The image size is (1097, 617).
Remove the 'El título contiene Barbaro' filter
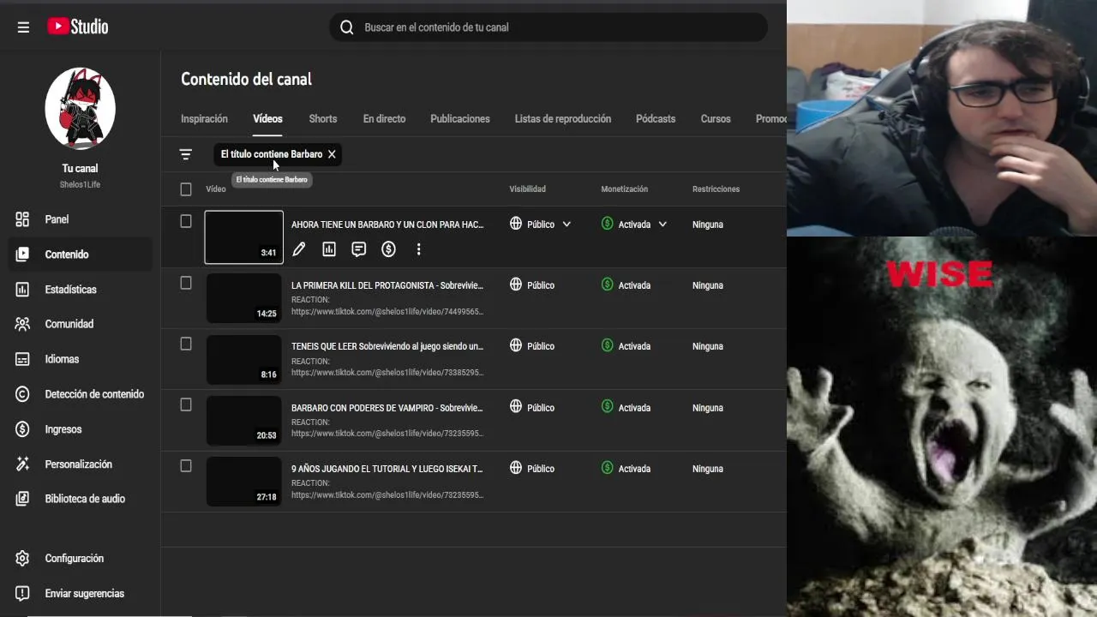pyautogui.click(x=332, y=154)
